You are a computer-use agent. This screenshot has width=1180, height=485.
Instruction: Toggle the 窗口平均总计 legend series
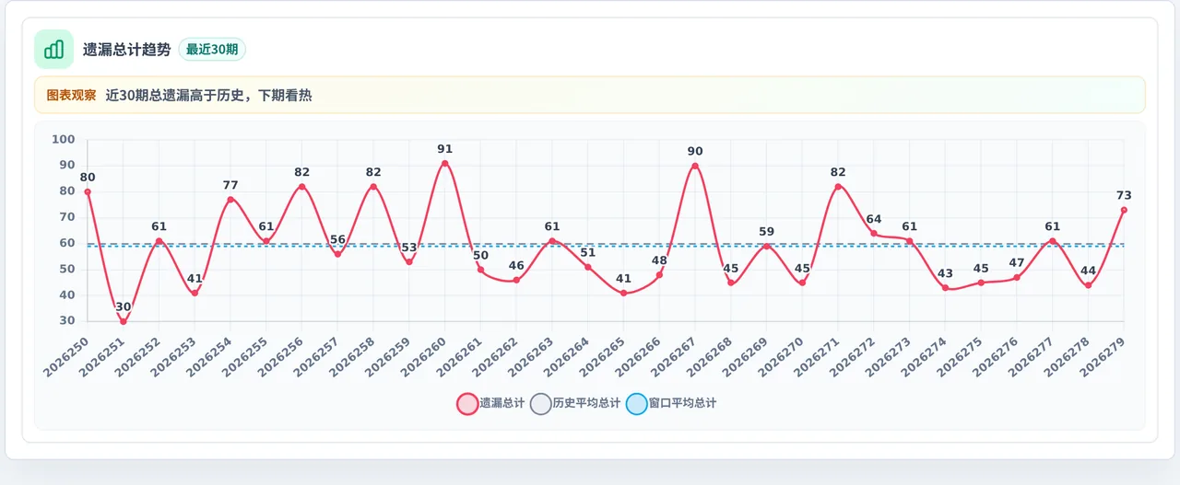pyautogui.click(x=671, y=403)
